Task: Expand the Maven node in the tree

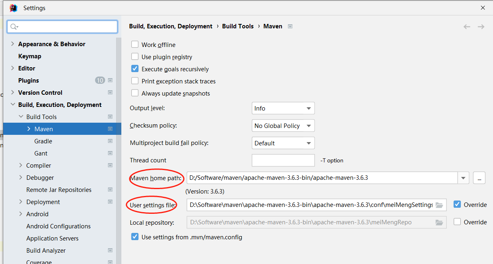Action: tap(29, 129)
